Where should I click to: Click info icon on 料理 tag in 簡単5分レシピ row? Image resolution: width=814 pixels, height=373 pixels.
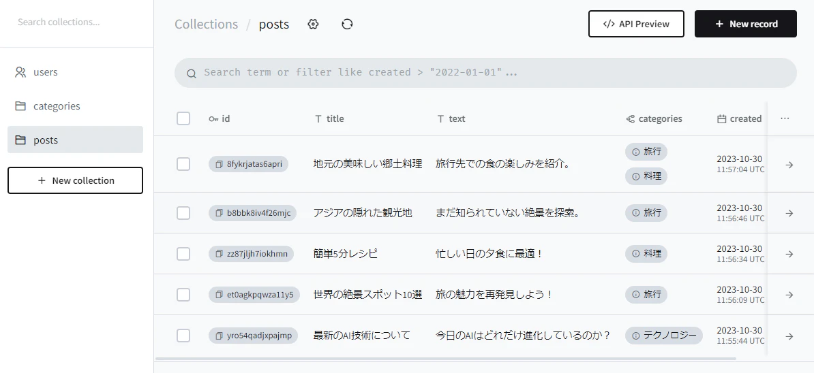[635, 254]
